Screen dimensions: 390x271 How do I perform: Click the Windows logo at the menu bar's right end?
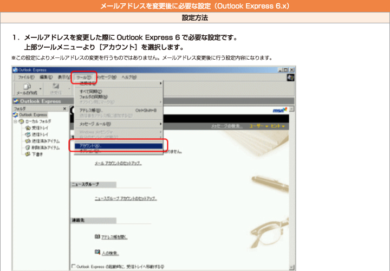(x=290, y=78)
